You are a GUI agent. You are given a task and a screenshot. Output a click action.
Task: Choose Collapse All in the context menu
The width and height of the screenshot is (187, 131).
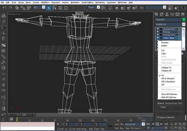pyautogui.click(x=166, y=71)
